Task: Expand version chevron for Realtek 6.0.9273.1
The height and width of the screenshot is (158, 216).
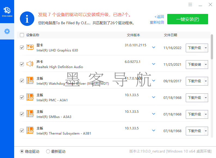Action: click(x=154, y=64)
